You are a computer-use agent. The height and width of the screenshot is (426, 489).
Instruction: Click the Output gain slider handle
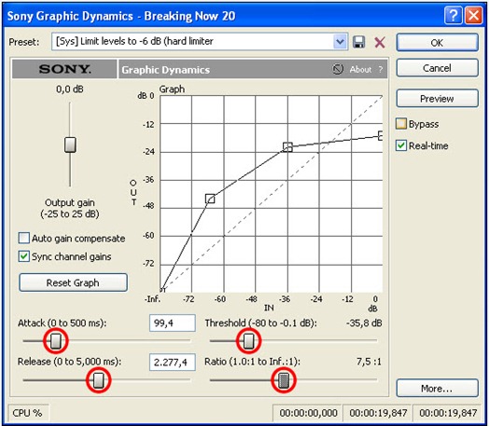(70, 144)
